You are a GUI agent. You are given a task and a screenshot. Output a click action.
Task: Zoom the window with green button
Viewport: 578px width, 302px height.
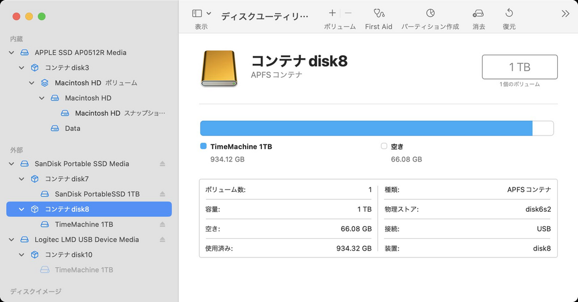click(42, 16)
